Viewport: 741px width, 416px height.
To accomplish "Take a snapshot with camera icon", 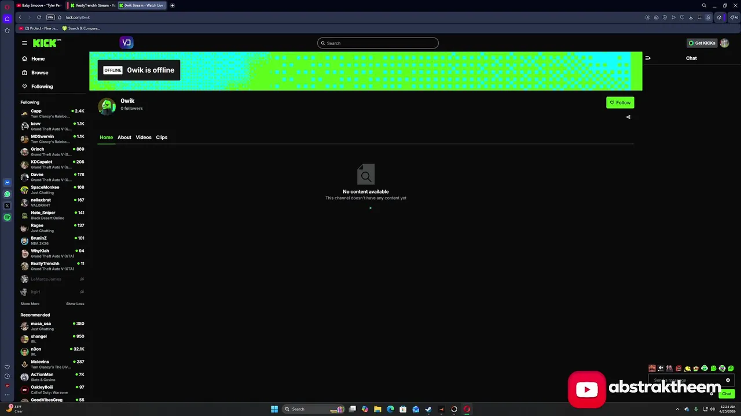I will click(656, 17).
